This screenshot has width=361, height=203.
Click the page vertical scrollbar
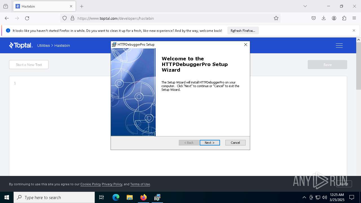tap(358, 66)
